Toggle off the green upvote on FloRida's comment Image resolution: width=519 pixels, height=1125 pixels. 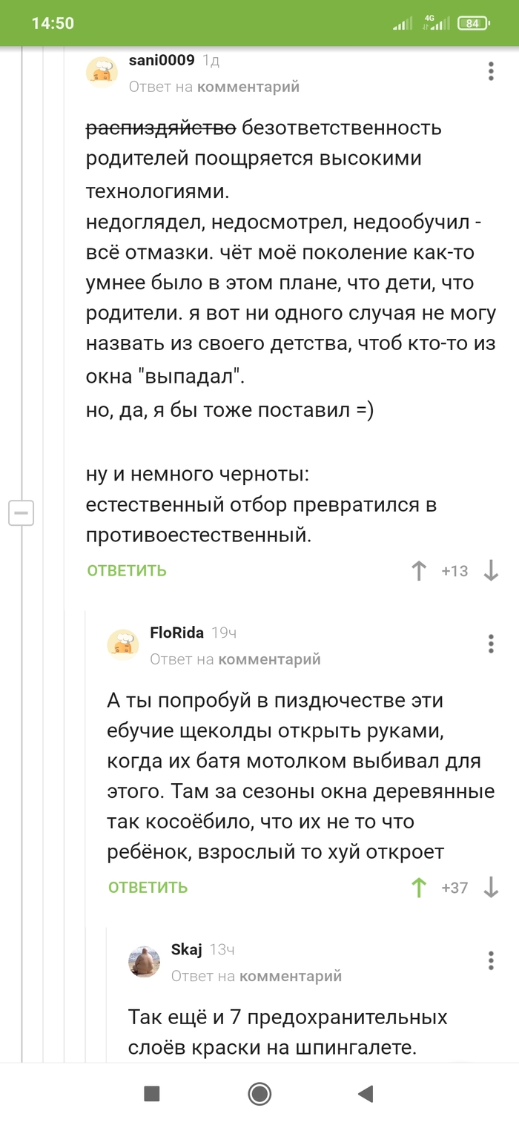tap(419, 887)
